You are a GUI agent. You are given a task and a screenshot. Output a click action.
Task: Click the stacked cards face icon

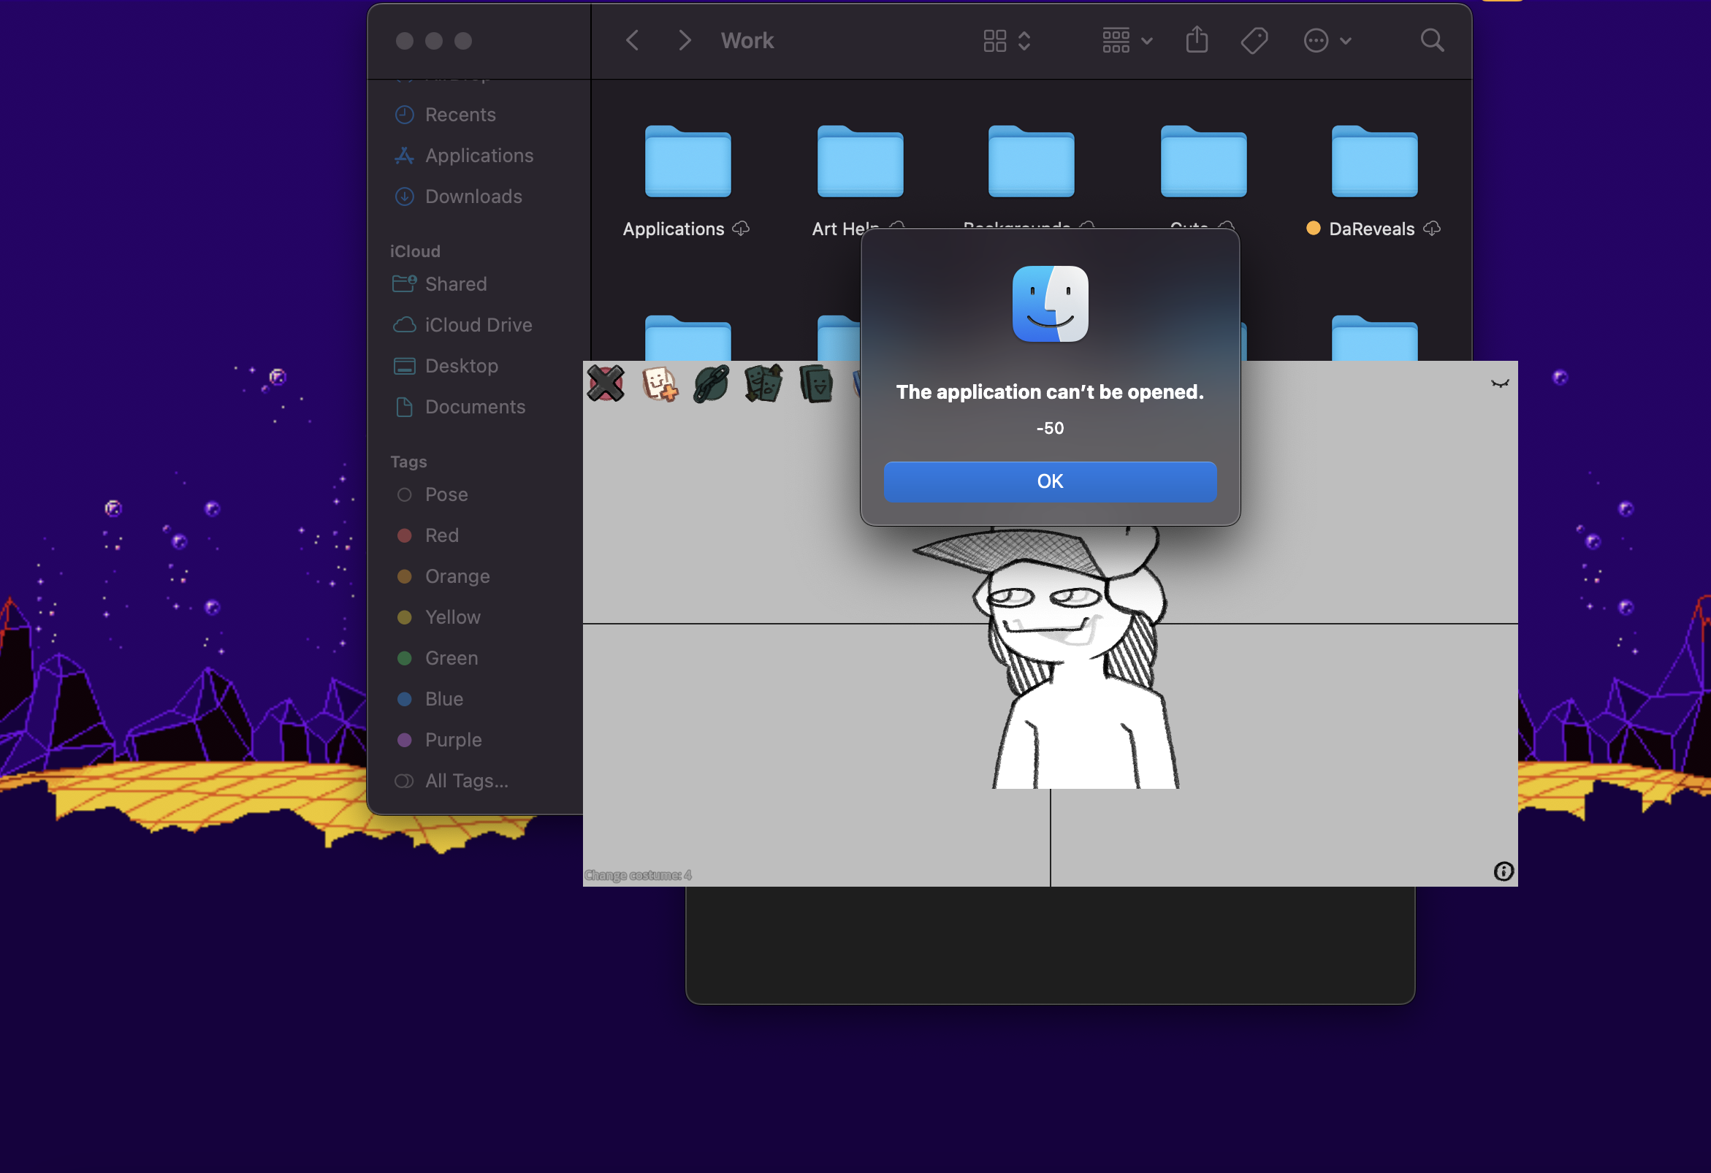(816, 383)
